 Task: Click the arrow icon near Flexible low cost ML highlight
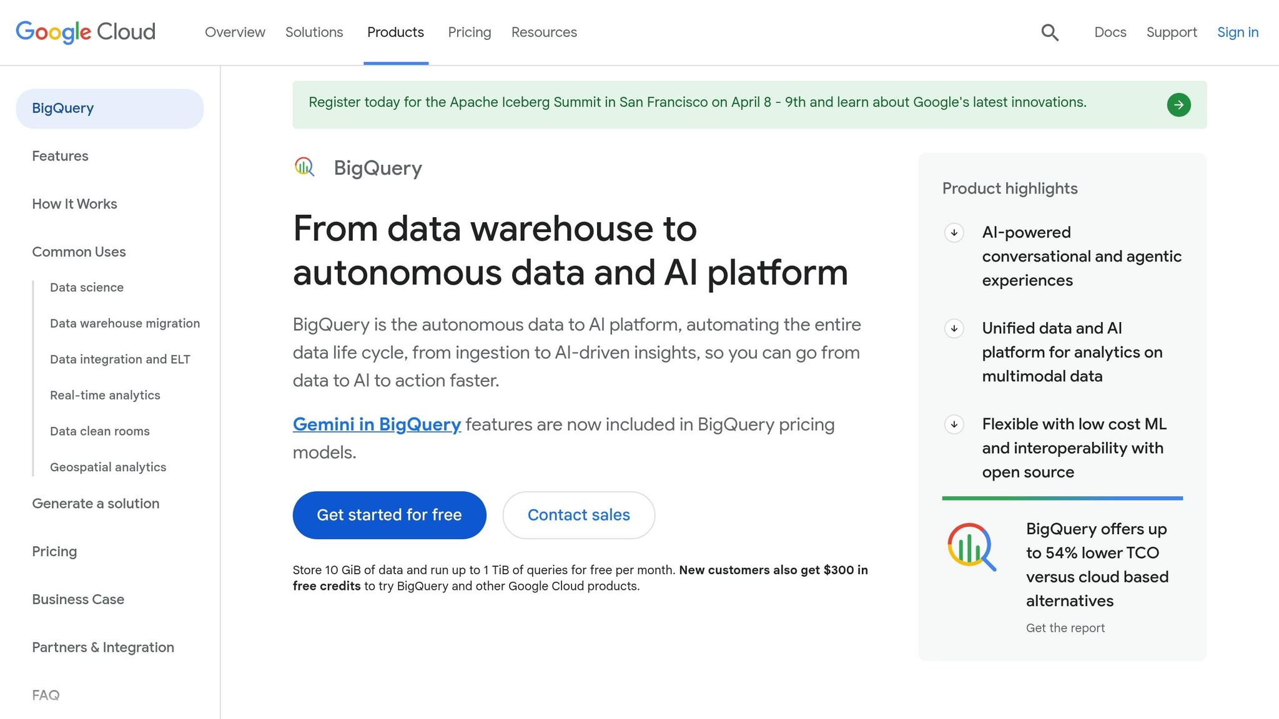tap(954, 425)
